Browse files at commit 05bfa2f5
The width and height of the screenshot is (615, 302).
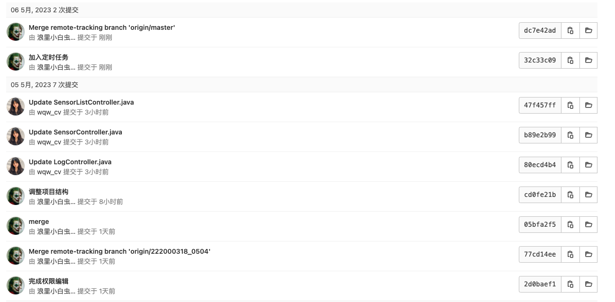(x=588, y=224)
